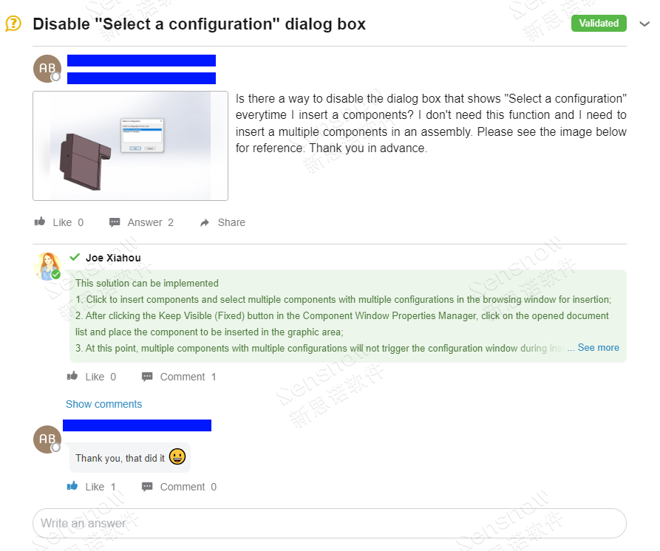Share this question
Image resolution: width=660 pixels, height=551 pixels.
(x=222, y=222)
